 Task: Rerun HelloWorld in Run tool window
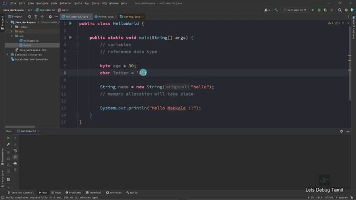click(x=8, y=138)
